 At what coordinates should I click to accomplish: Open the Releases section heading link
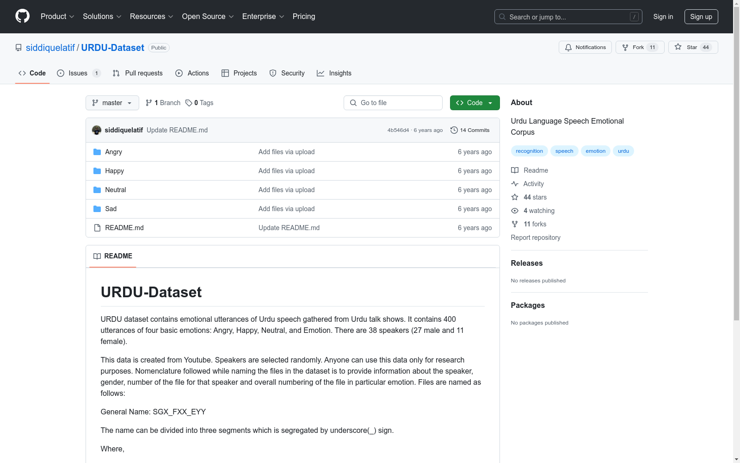click(x=527, y=263)
